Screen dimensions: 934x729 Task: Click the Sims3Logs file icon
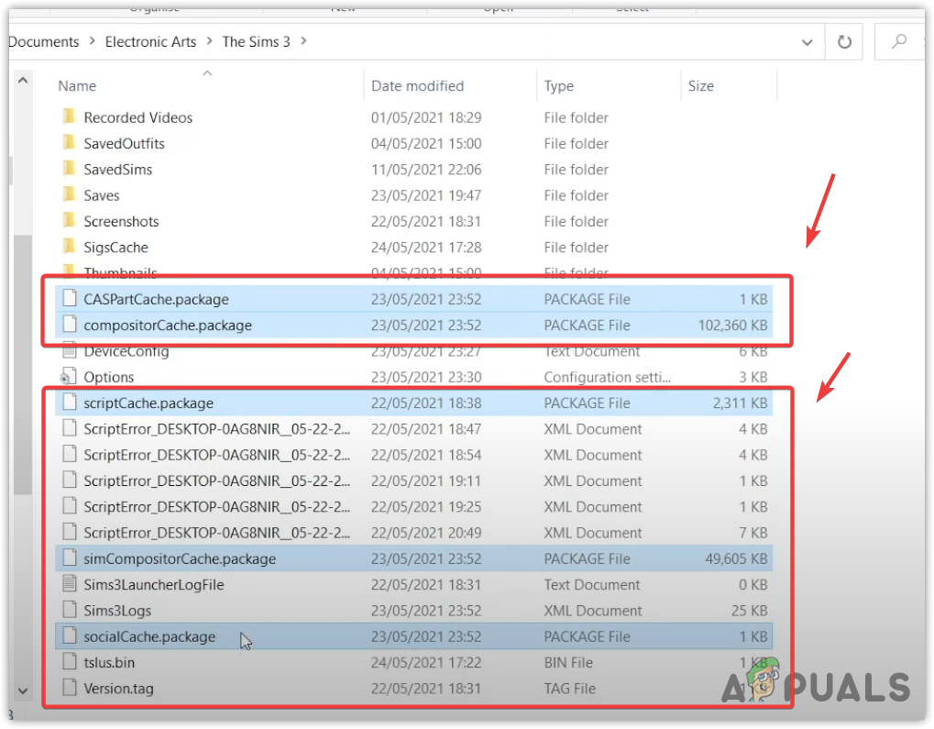tap(70, 610)
